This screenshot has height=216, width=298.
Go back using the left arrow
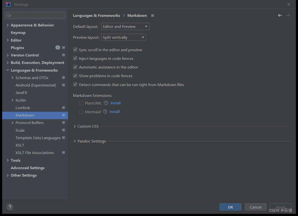tap(280, 16)
